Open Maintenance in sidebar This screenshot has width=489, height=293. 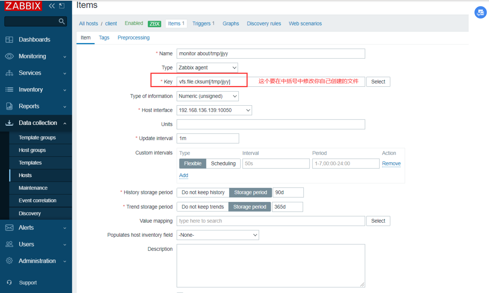coord(33,188)
